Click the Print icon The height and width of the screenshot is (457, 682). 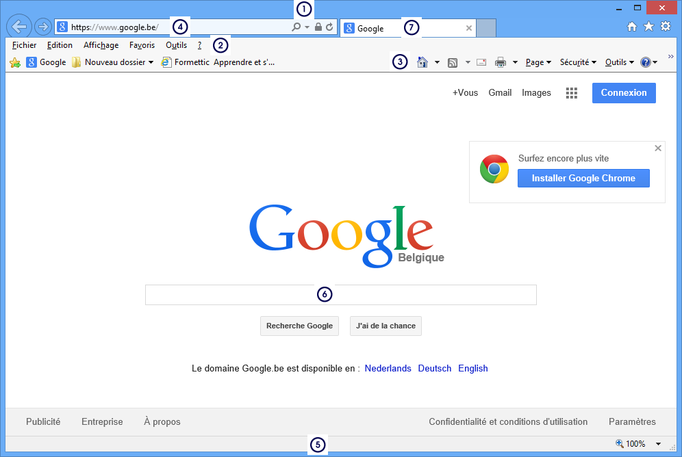(501, 62)
